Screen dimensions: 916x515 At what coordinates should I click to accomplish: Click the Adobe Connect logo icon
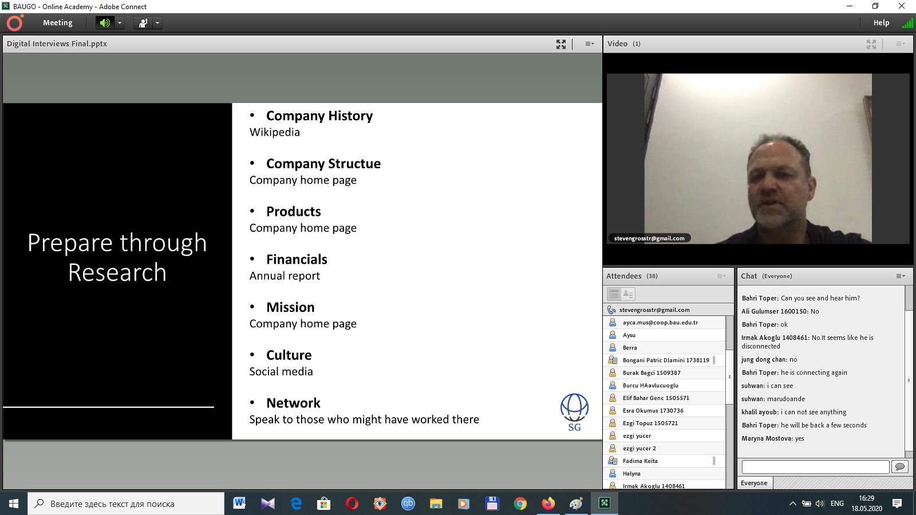[15, 23]
